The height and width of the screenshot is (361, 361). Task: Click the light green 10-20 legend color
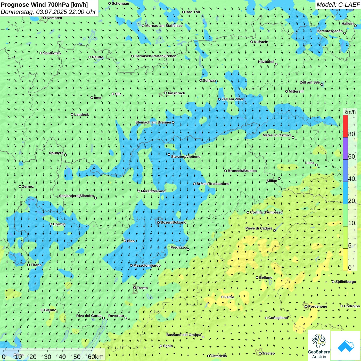coord(345,215)
